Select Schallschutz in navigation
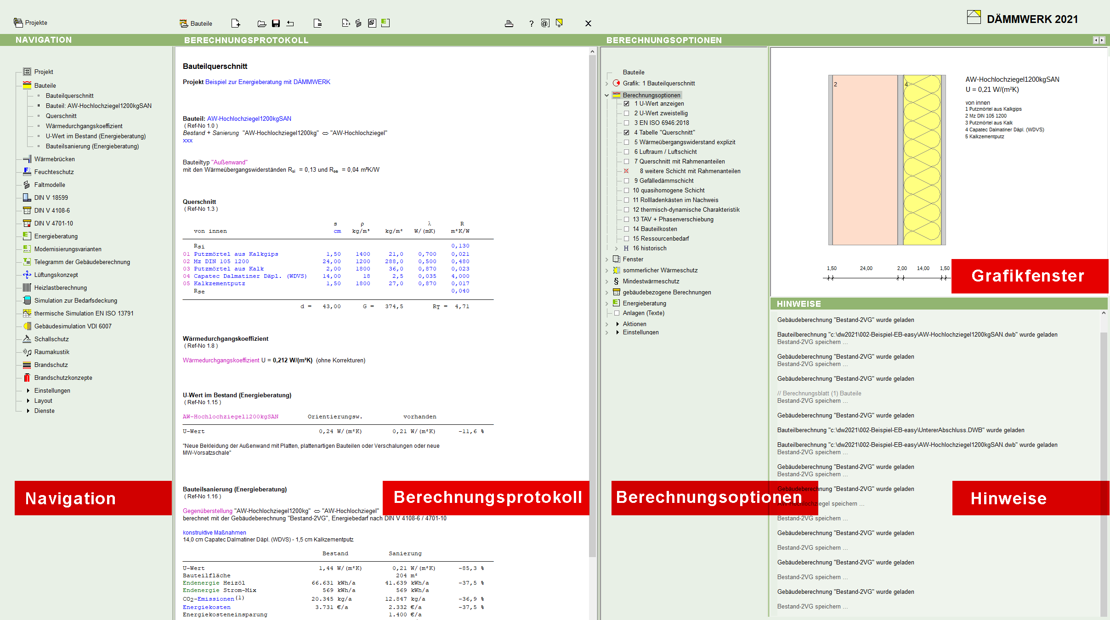The width and height of the screenshot is (1110, 620). pyautogui.click(x=51, y=339)
